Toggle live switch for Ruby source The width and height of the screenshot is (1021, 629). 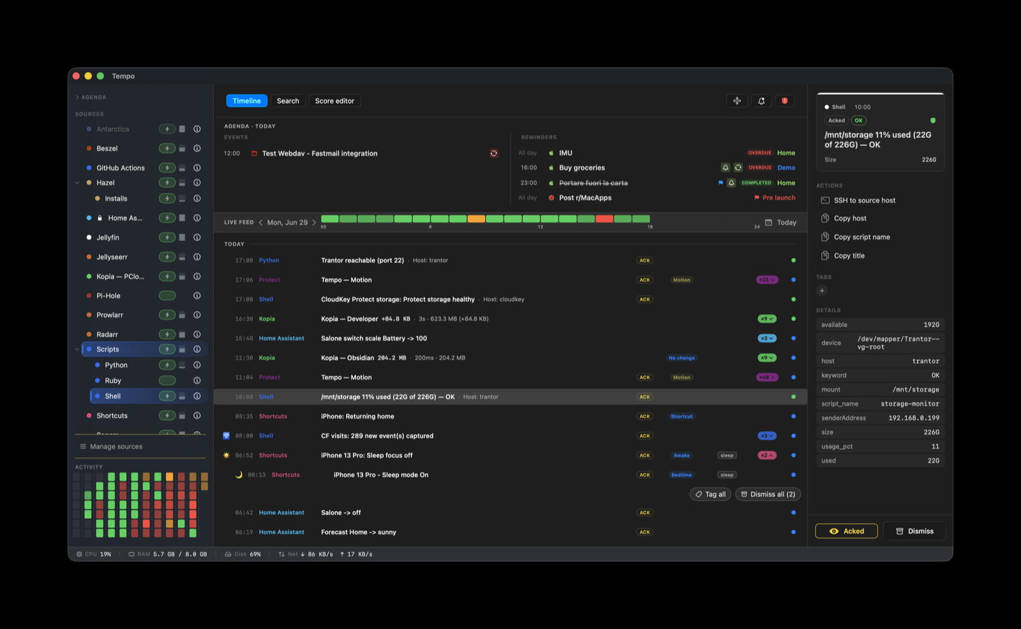click(x=167, y=381)
